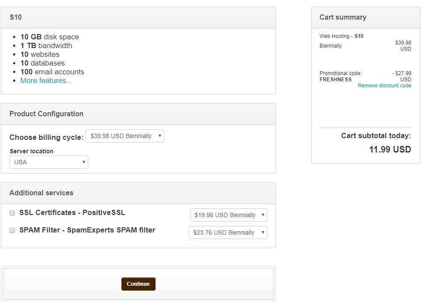Open the Server location dropdown
This screenshot has height=305, width=422.
pos(48,162)
